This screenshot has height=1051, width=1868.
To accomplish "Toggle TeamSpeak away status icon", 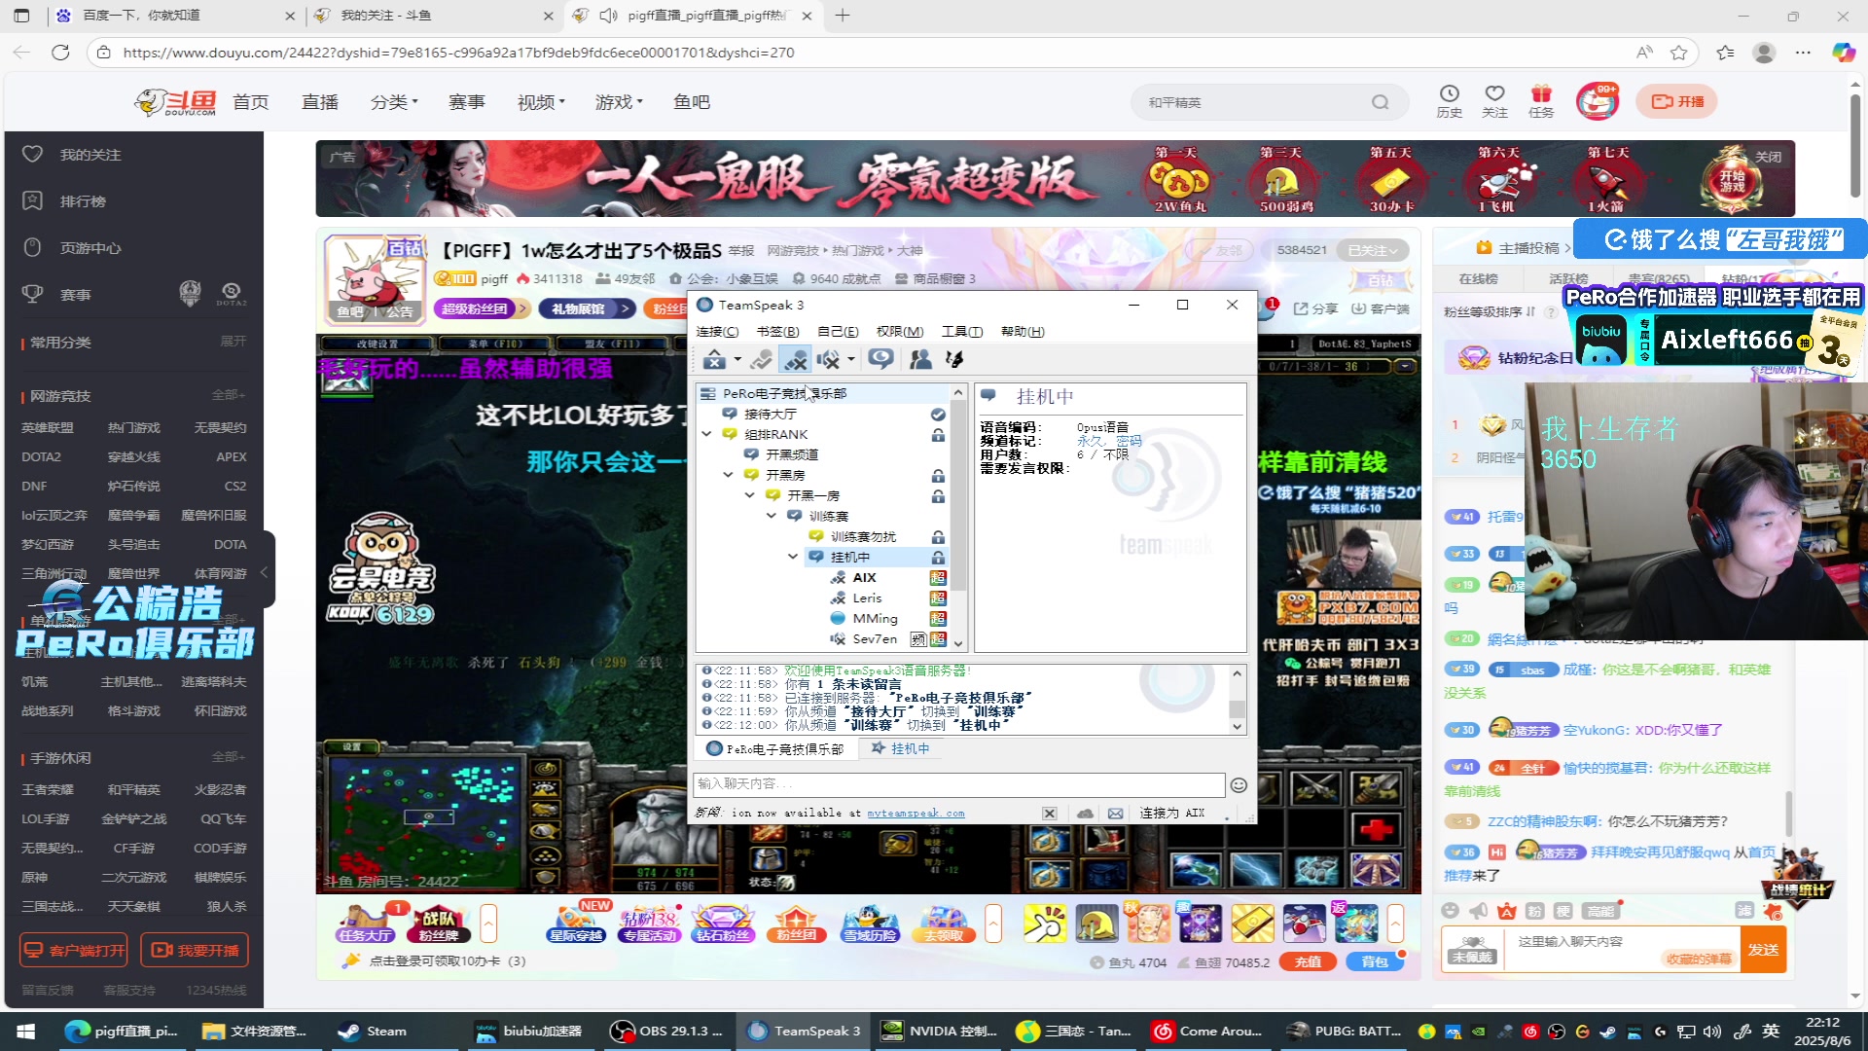I will tap(762, 360).
